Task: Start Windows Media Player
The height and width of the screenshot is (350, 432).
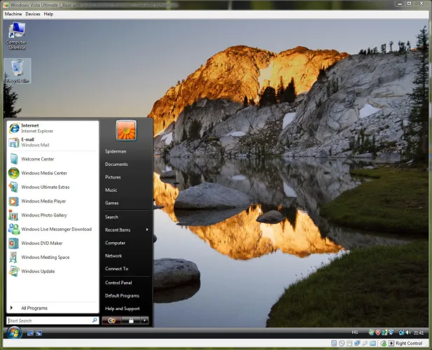Action: tap(53, 202)
